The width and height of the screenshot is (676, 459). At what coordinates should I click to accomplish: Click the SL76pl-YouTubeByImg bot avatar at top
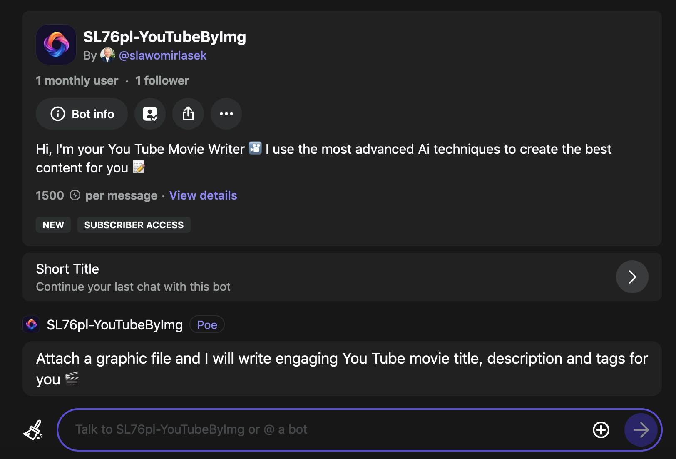[56, 45]
